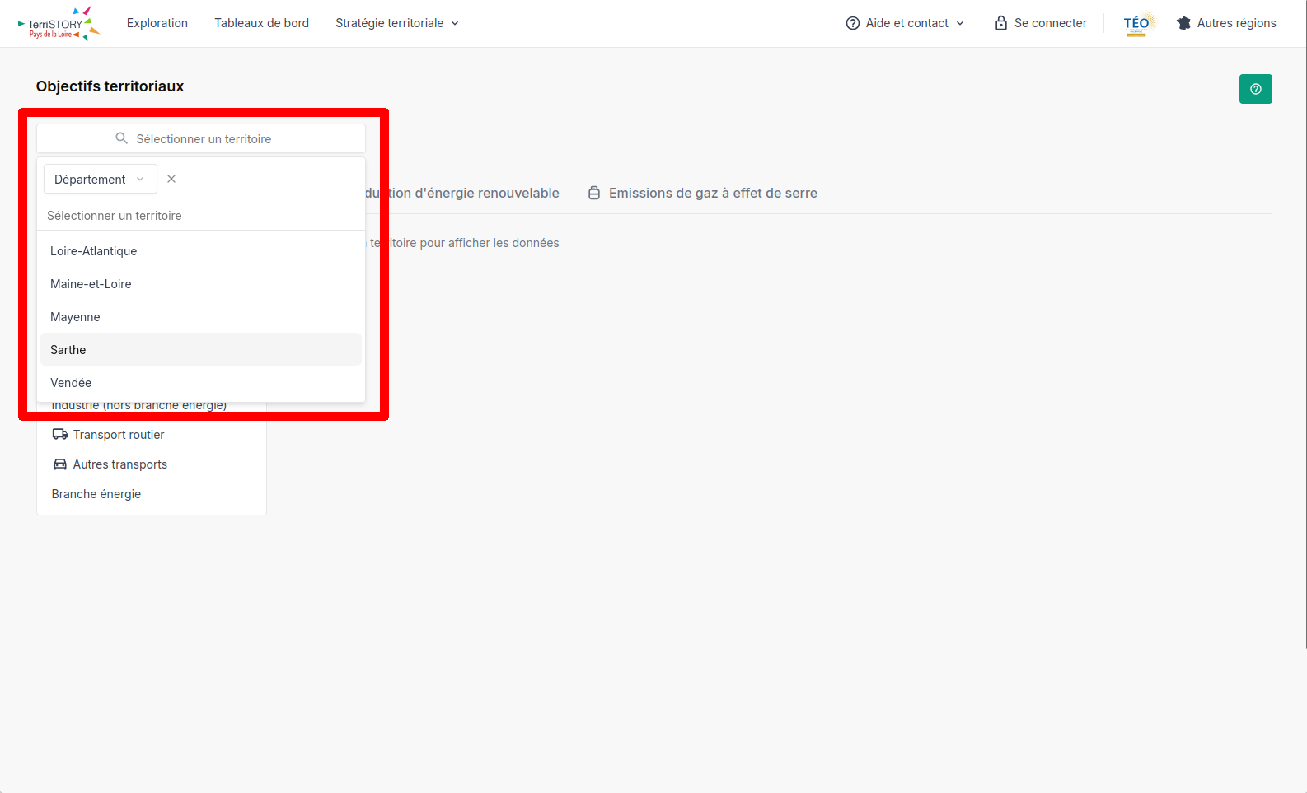Select Loire-Atlantique from the list
1307x793 pixels.
tap(201, 251)
